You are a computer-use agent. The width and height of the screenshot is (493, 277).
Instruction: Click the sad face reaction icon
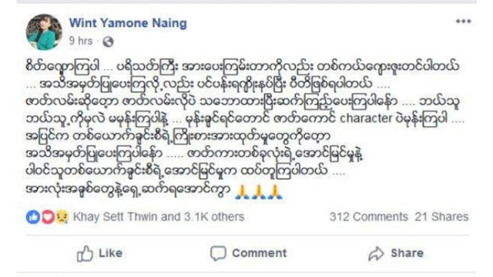pyautogui.click(x=62, y=217)
